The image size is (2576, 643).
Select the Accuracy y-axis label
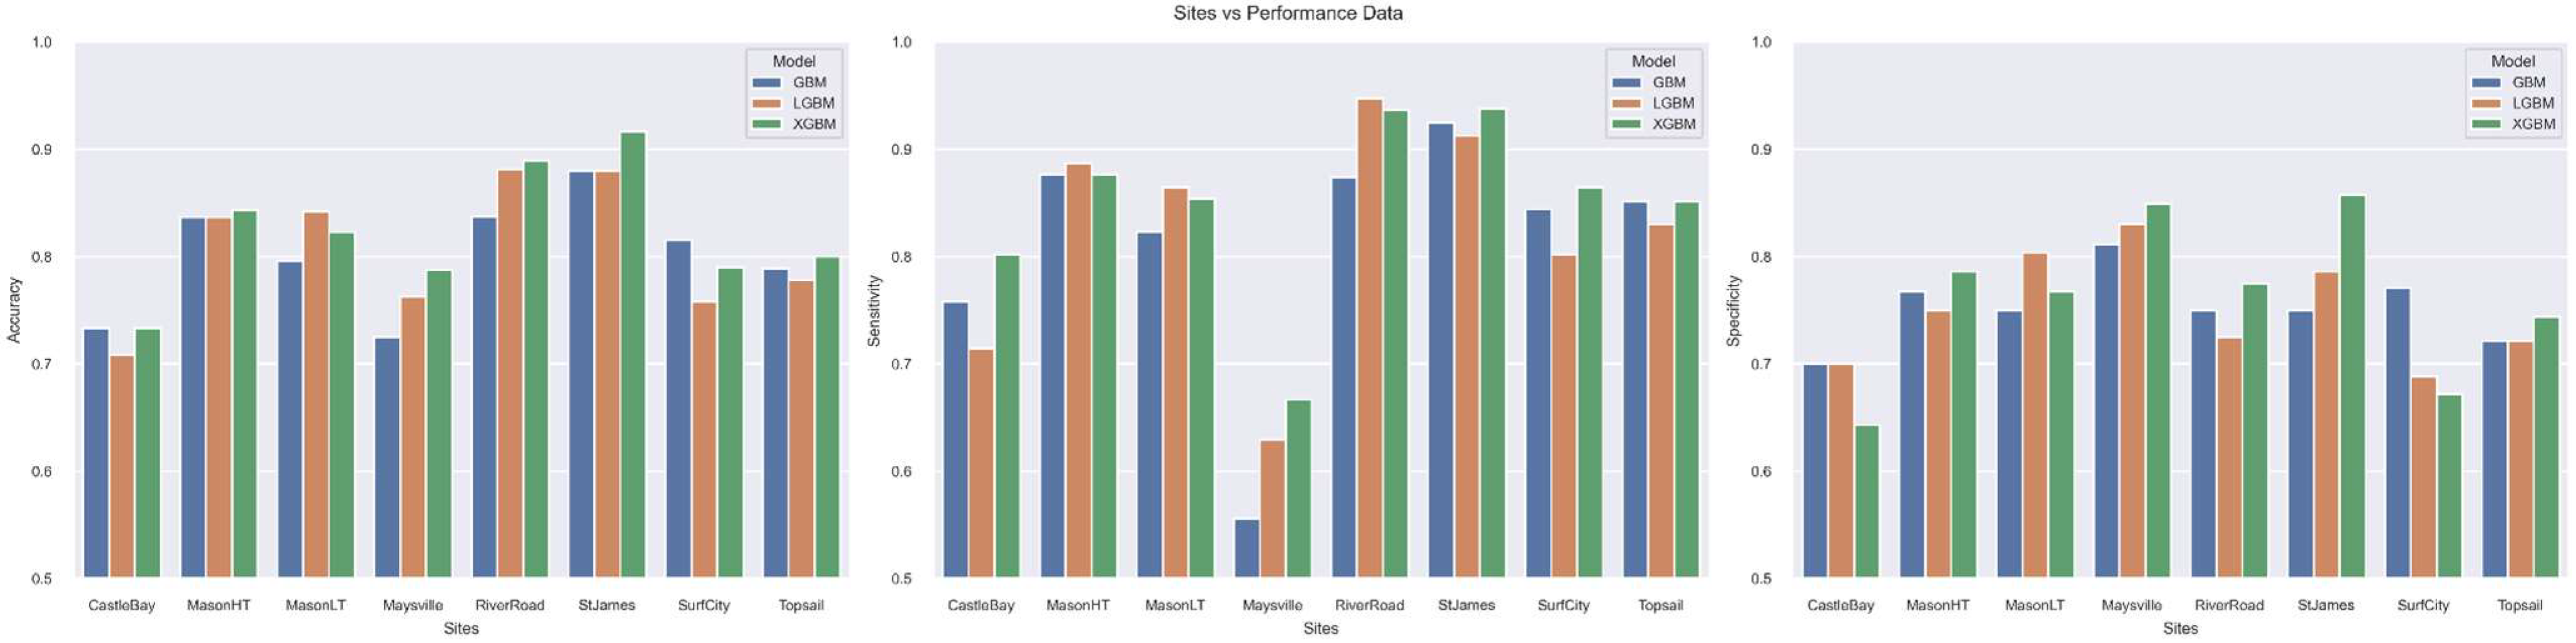coord(14,311)
